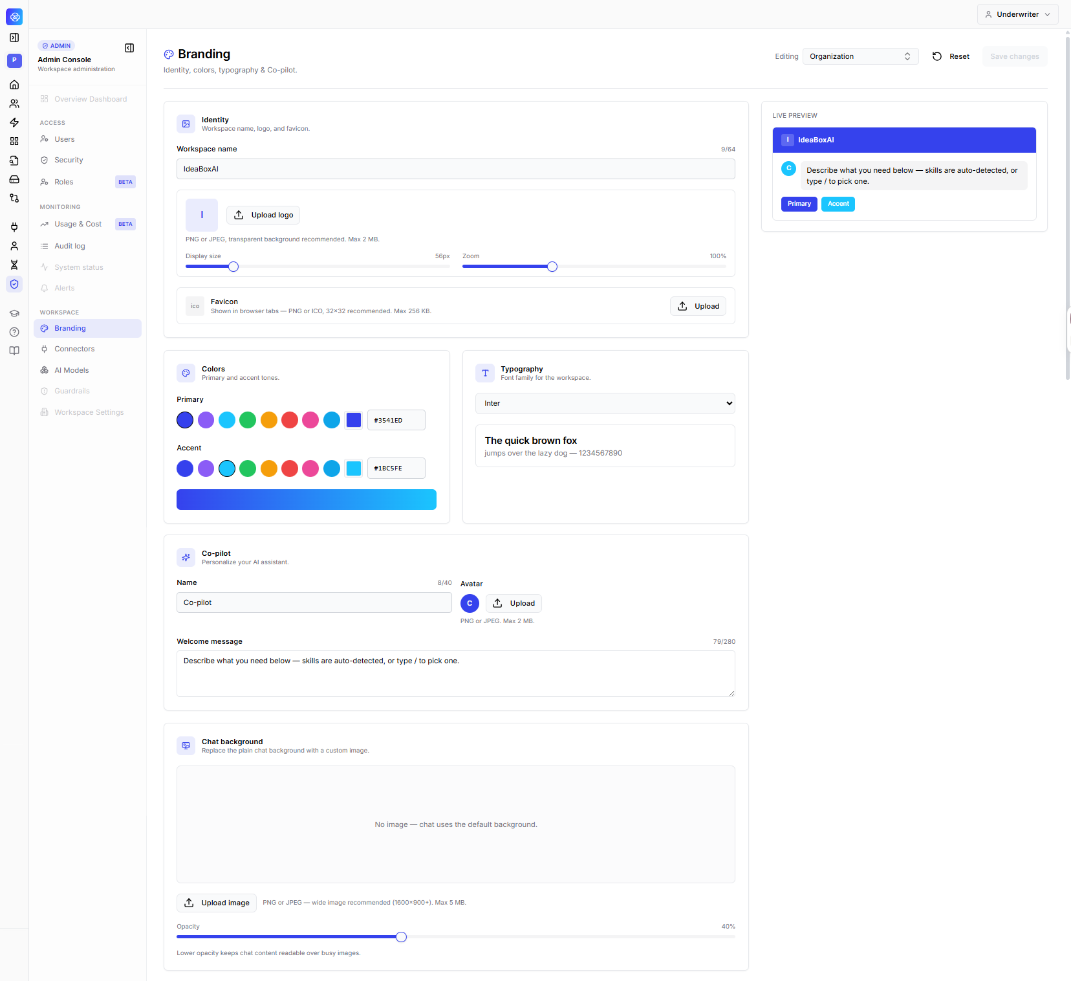Select the orange Accent color swatch
The image size is (1071, 981).
coord(269,468)
